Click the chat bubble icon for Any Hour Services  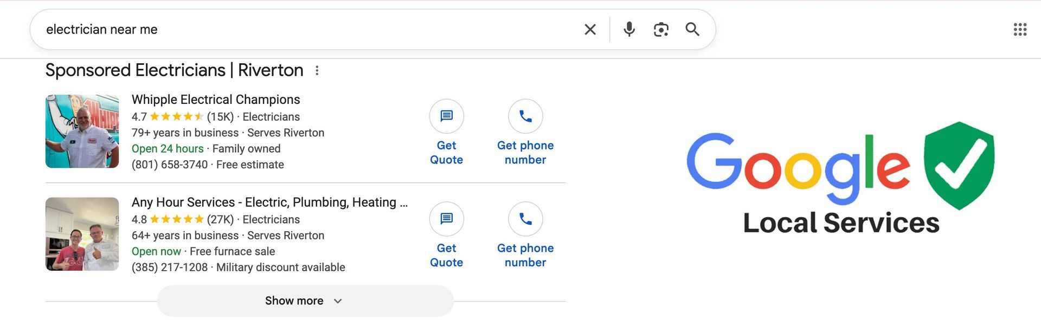(446, 219)
